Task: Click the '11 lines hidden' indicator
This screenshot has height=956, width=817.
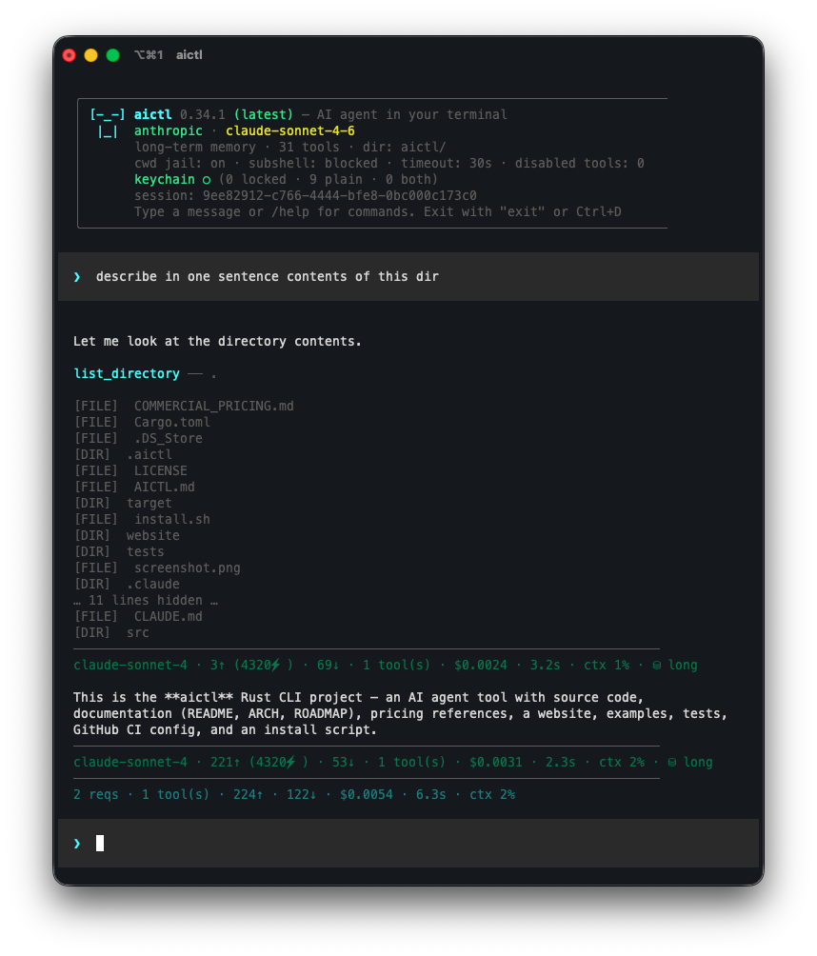Action: 146,600
